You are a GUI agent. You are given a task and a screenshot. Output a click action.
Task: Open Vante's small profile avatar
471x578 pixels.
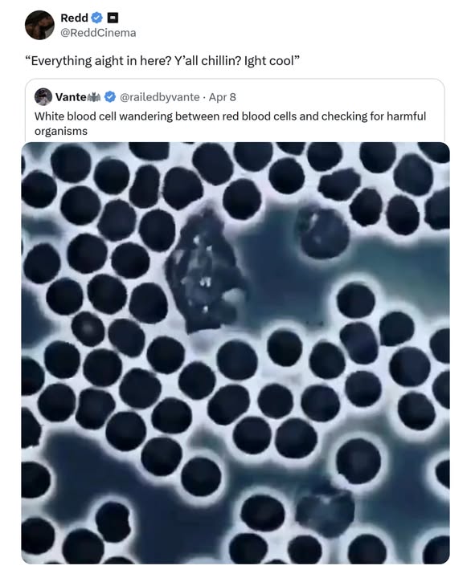point(43,97)
